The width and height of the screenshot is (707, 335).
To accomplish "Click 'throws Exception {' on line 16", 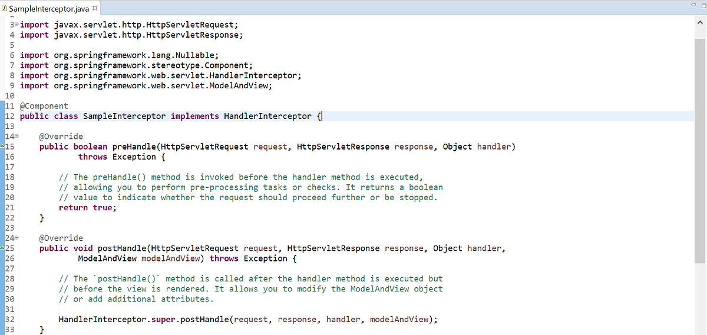I will click(122, 157).
